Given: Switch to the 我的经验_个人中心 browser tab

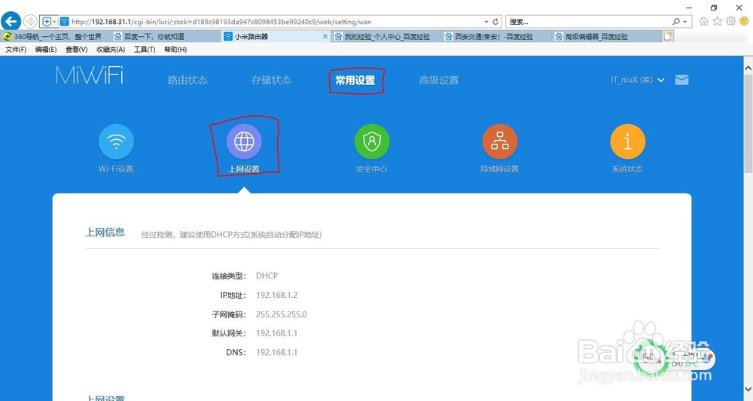Looking at the screenshot, I should coord(386,36).
